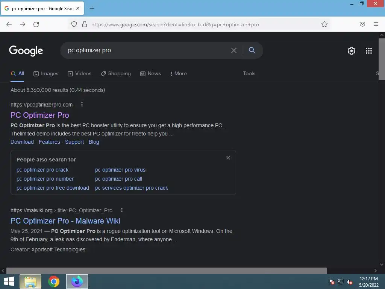The image size is (385, 289).
Task: Go to the Google logo homepage
Action: click(26, 51)
